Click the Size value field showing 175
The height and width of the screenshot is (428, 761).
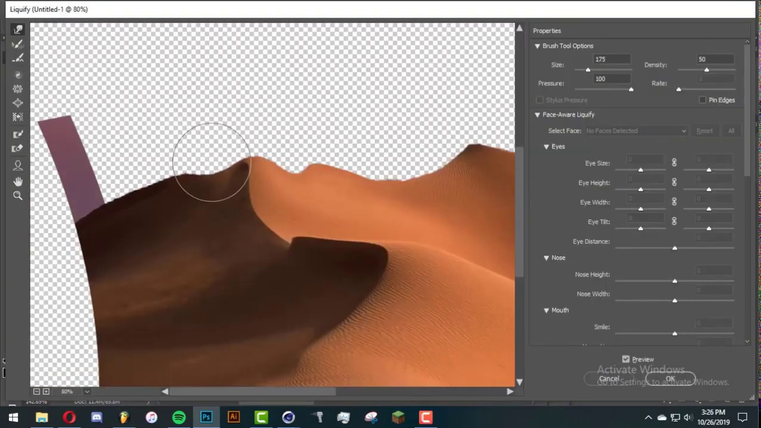tap(612, 59)
